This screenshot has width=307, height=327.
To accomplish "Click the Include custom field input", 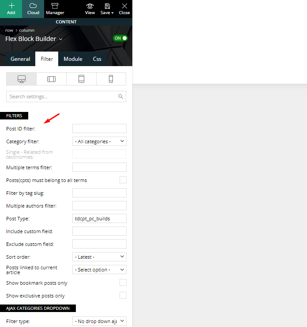I will coord(99,231).
